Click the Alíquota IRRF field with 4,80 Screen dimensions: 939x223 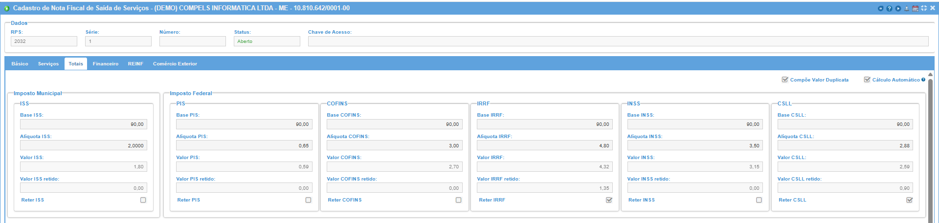click(545, 145)
